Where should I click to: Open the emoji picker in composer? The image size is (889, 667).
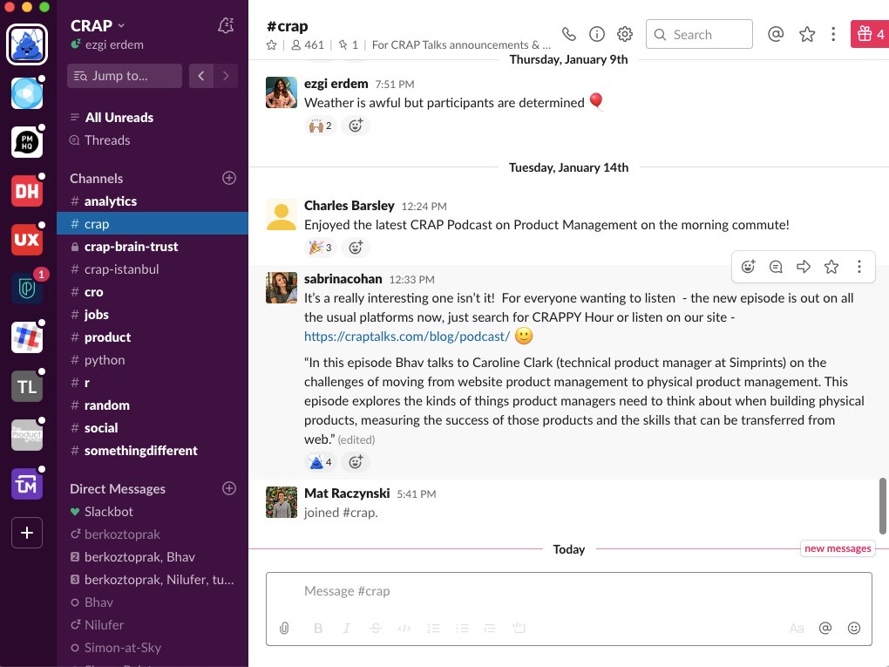click(854, 628)
